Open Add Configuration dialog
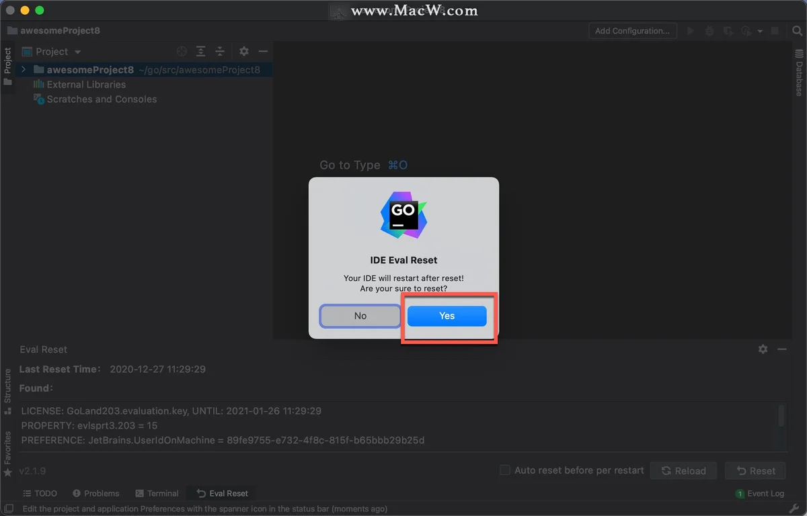This screenshot has width=807, height=516. 632,30
